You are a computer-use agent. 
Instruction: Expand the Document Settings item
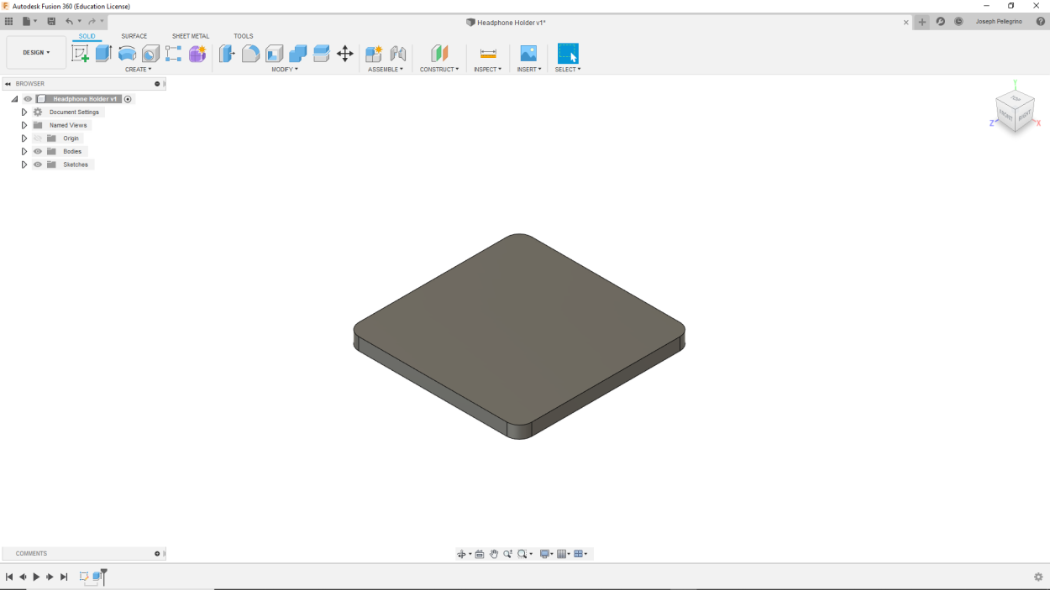point(24,112)
